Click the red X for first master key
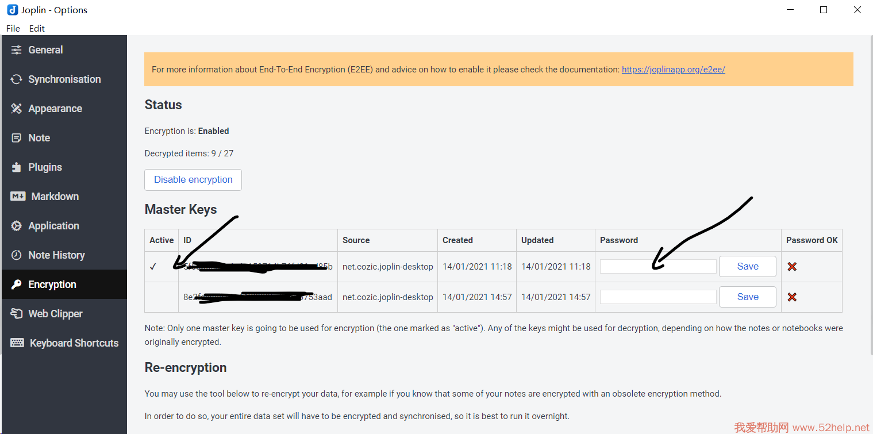The width and height of the screenshot is (873, 434). coord(792,267)
